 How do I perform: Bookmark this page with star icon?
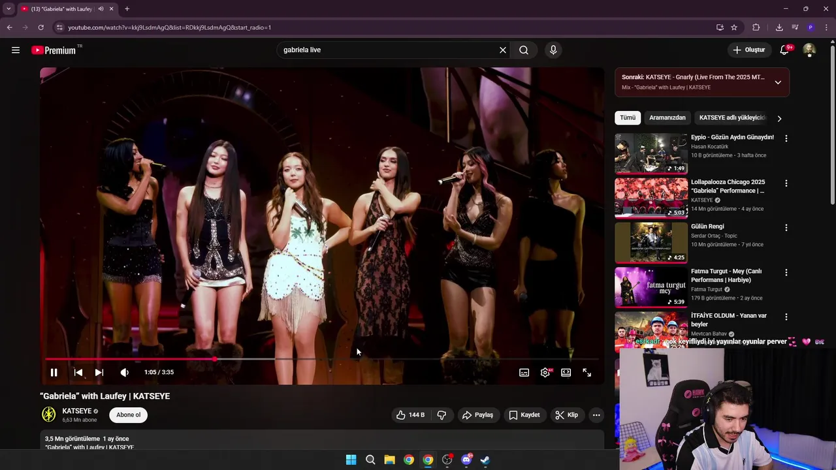click(x=734, y=27)
